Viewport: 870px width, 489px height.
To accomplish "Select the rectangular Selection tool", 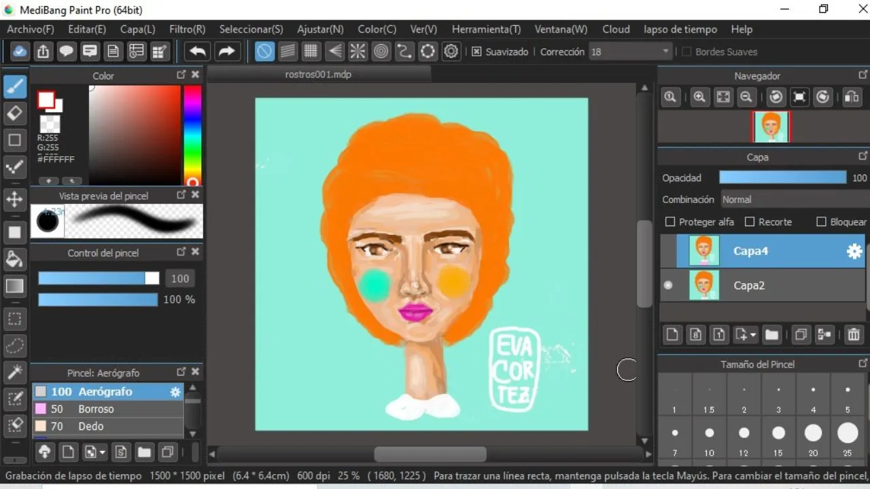I will (15, 319).
